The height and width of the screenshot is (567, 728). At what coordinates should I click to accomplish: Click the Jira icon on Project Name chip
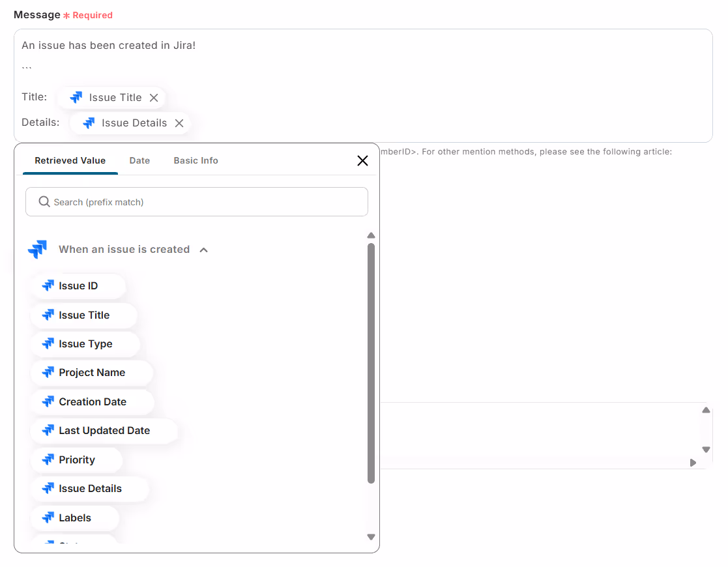[48, 372]
